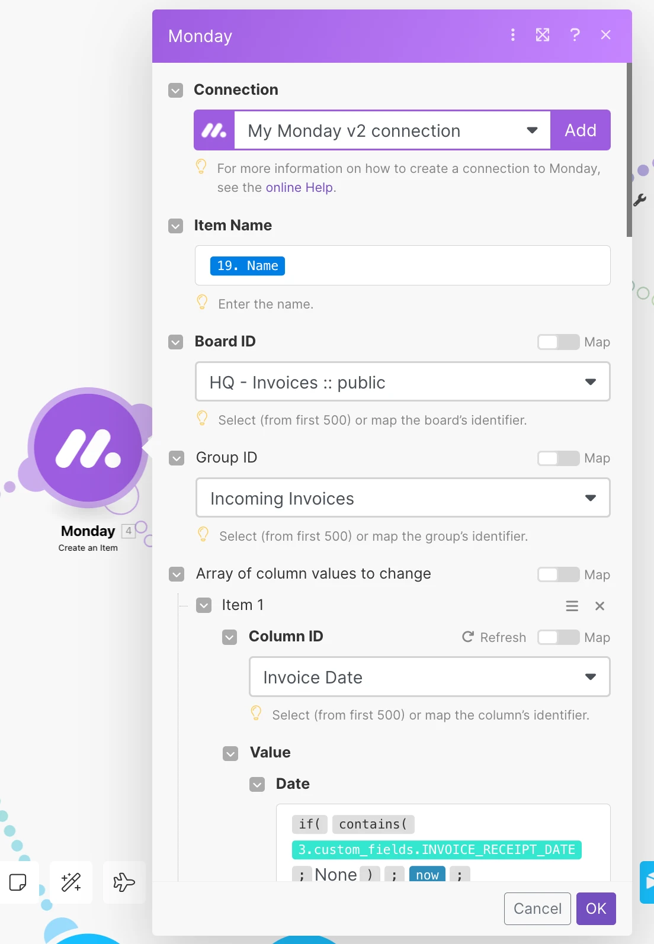The height and width of the screenshot is (944, 654).
Task: Collapse the Column ID section
Action: click(230, 637)
